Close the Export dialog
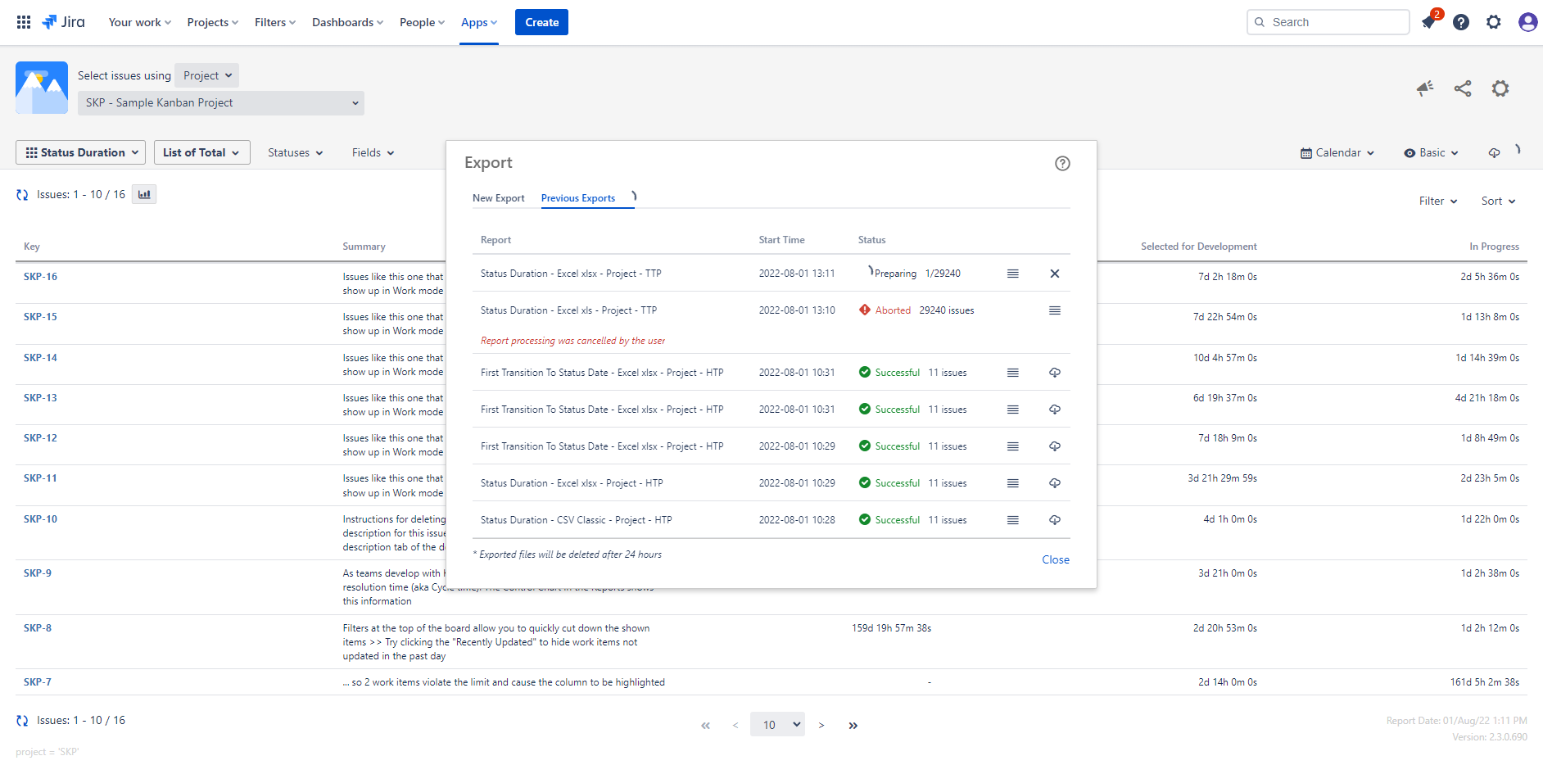Viewport: 1543px width, 765px height. click(1055, 559)
